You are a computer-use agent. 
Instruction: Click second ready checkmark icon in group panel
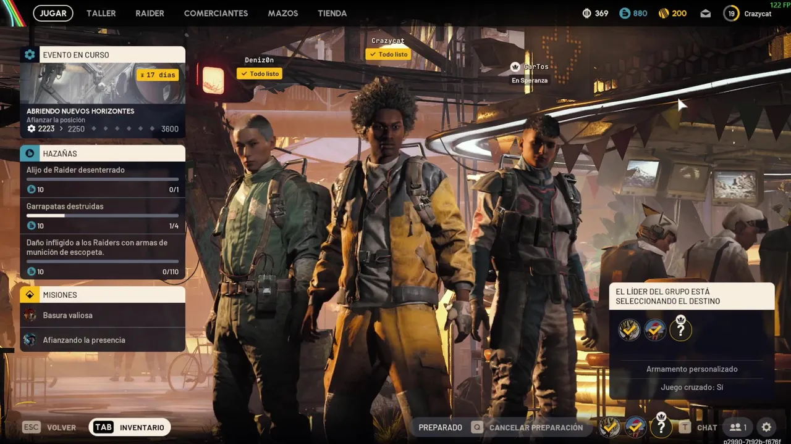pyautogui.click(x=655, y=331)
